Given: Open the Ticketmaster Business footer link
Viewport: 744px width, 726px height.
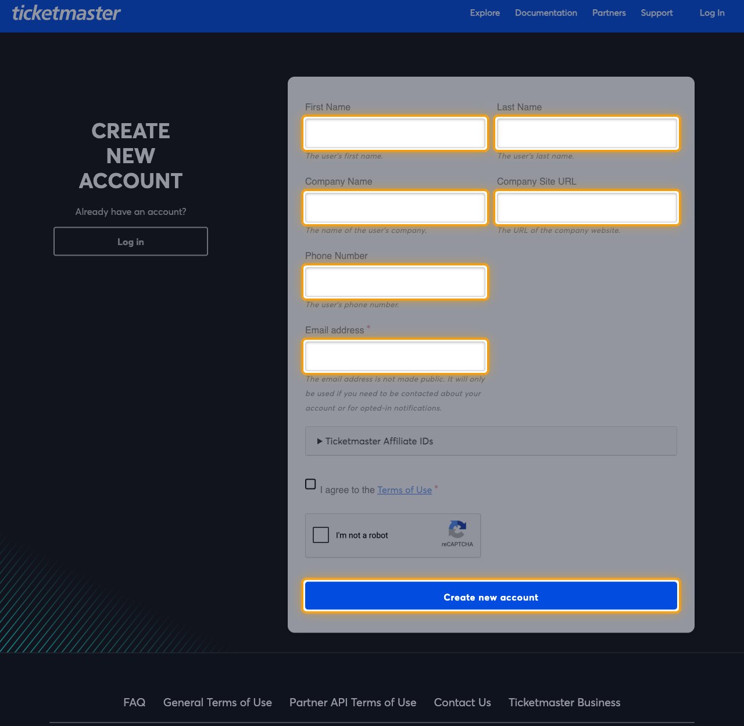Looking at the screenshot, I should [x=564, y=702].
